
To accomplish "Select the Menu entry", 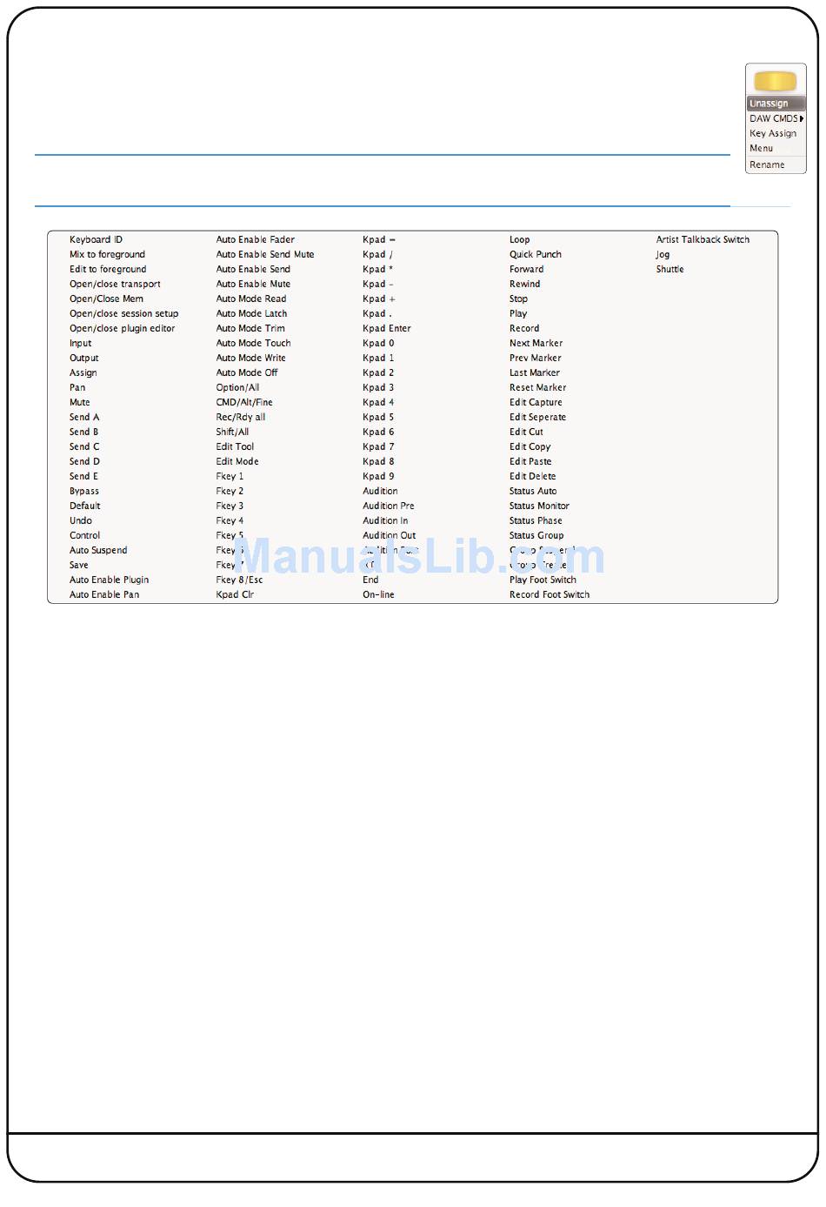I will click(762, 148).
